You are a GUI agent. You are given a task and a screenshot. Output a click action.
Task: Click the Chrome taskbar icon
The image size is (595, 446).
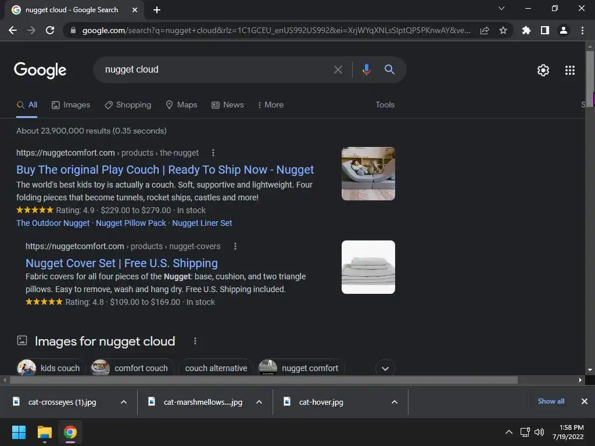pos(70,432)
